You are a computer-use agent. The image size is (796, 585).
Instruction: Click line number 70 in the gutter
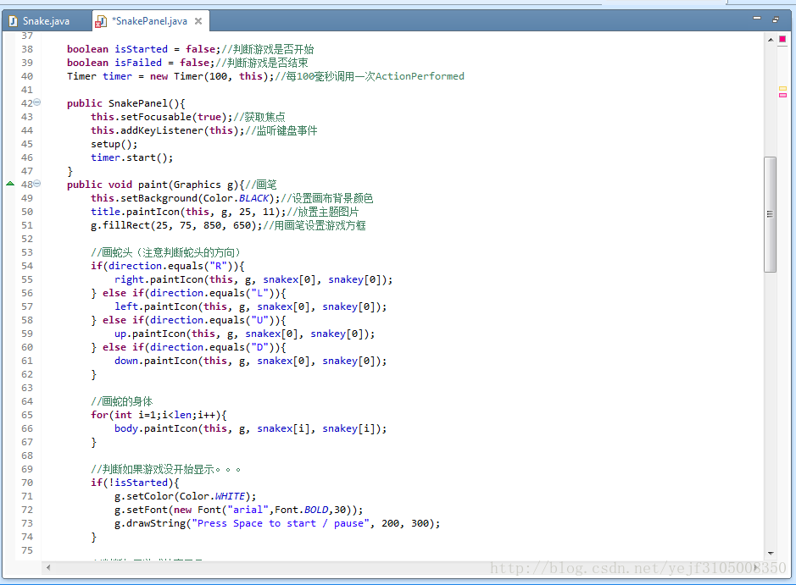(27, 483)
